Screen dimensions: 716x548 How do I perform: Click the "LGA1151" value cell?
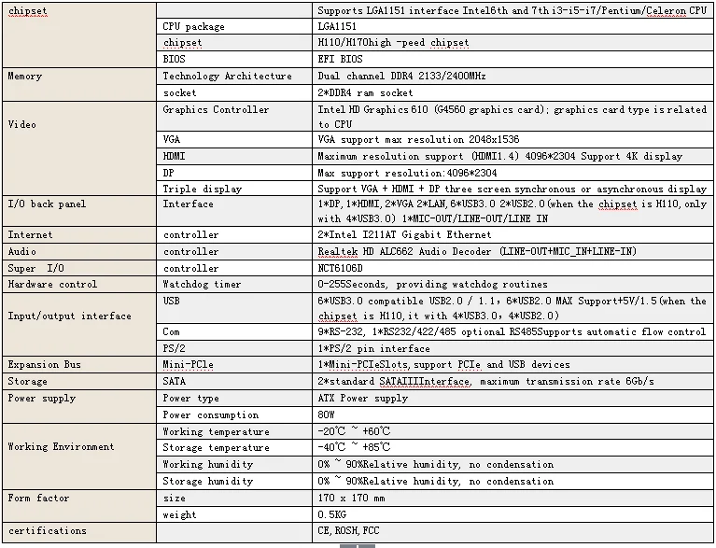[x=342, y=27]
